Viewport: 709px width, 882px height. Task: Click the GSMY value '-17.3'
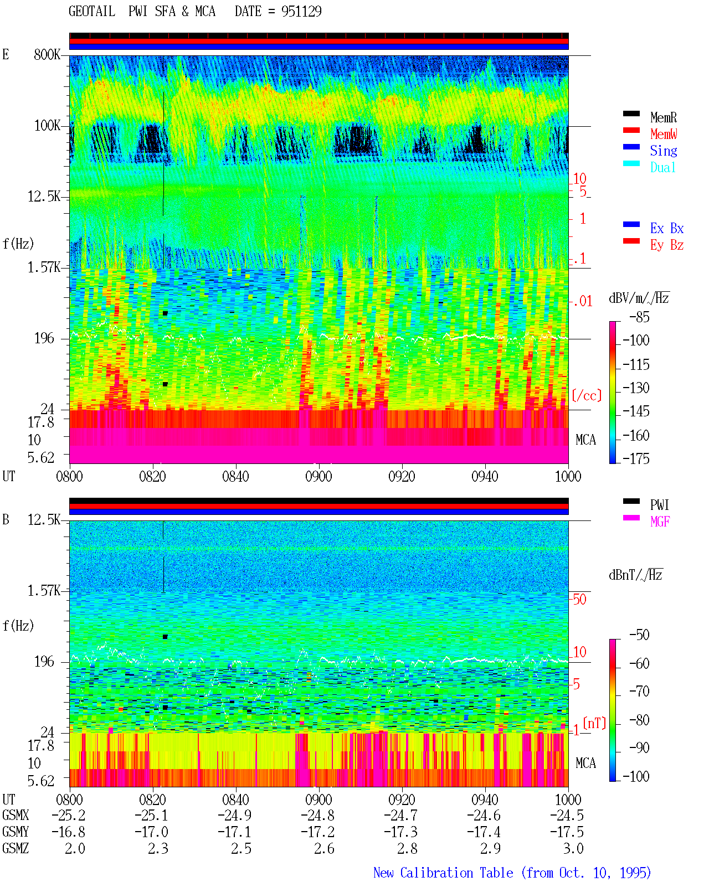pyautogui.click(x=401, y=832)
